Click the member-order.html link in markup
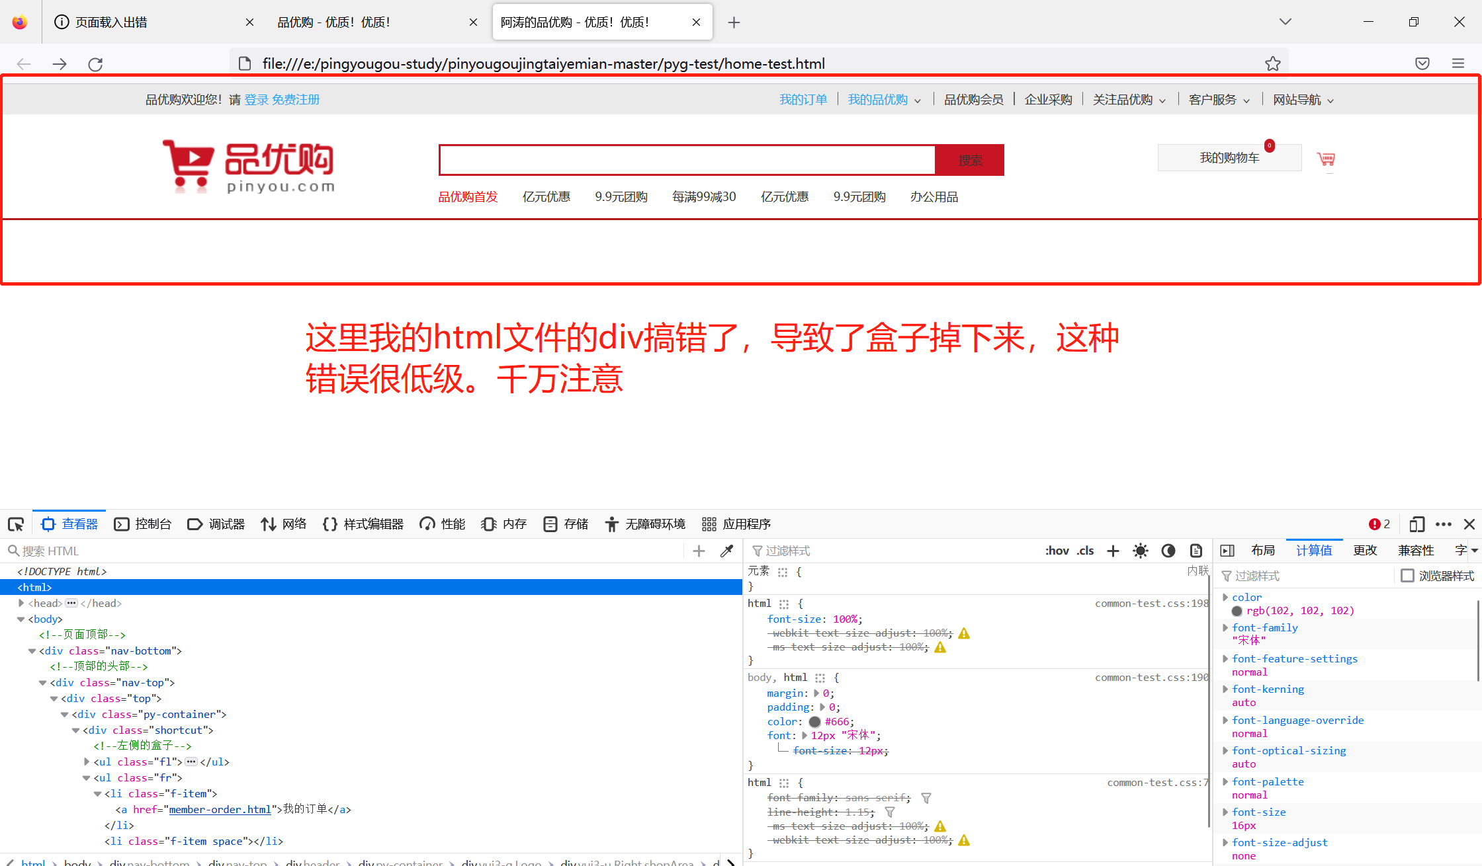This screenshot has height=866, width=1482. pyautogui.click(x=220, y=809)
